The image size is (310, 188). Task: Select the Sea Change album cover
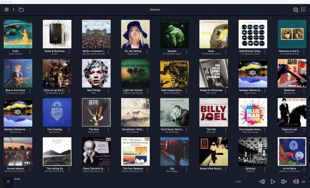pyautogui.click(x=96, y=73)
